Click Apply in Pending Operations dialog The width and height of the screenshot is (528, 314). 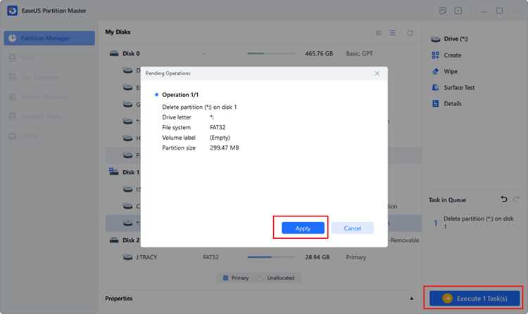point(303,228)
